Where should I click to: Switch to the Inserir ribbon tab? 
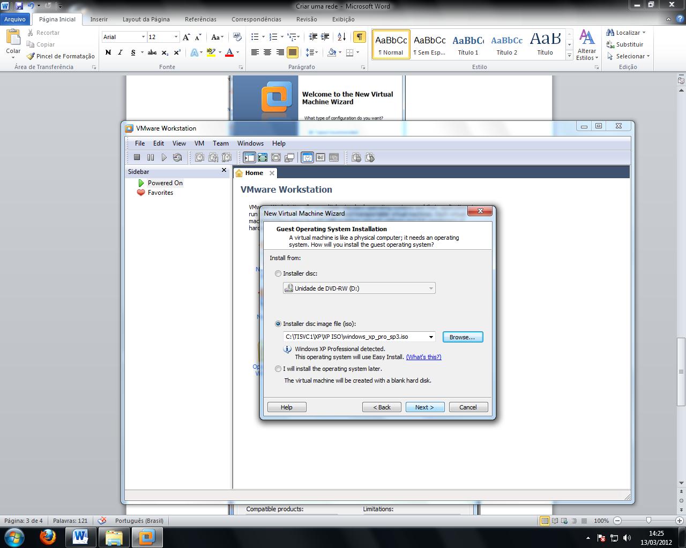point(99,19)
